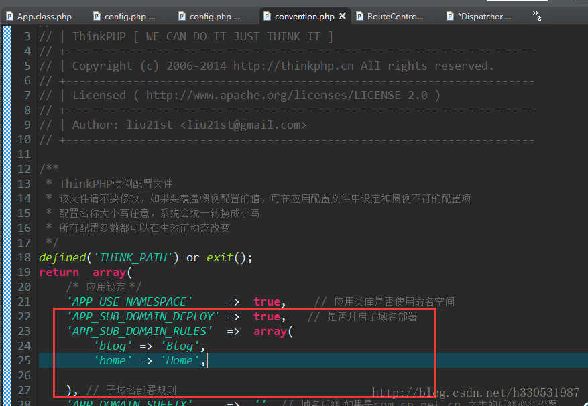The image size is (588, 406).
Task: Click the 'blog' => 'Blog' array entry
Action: [x=148, y=346]
